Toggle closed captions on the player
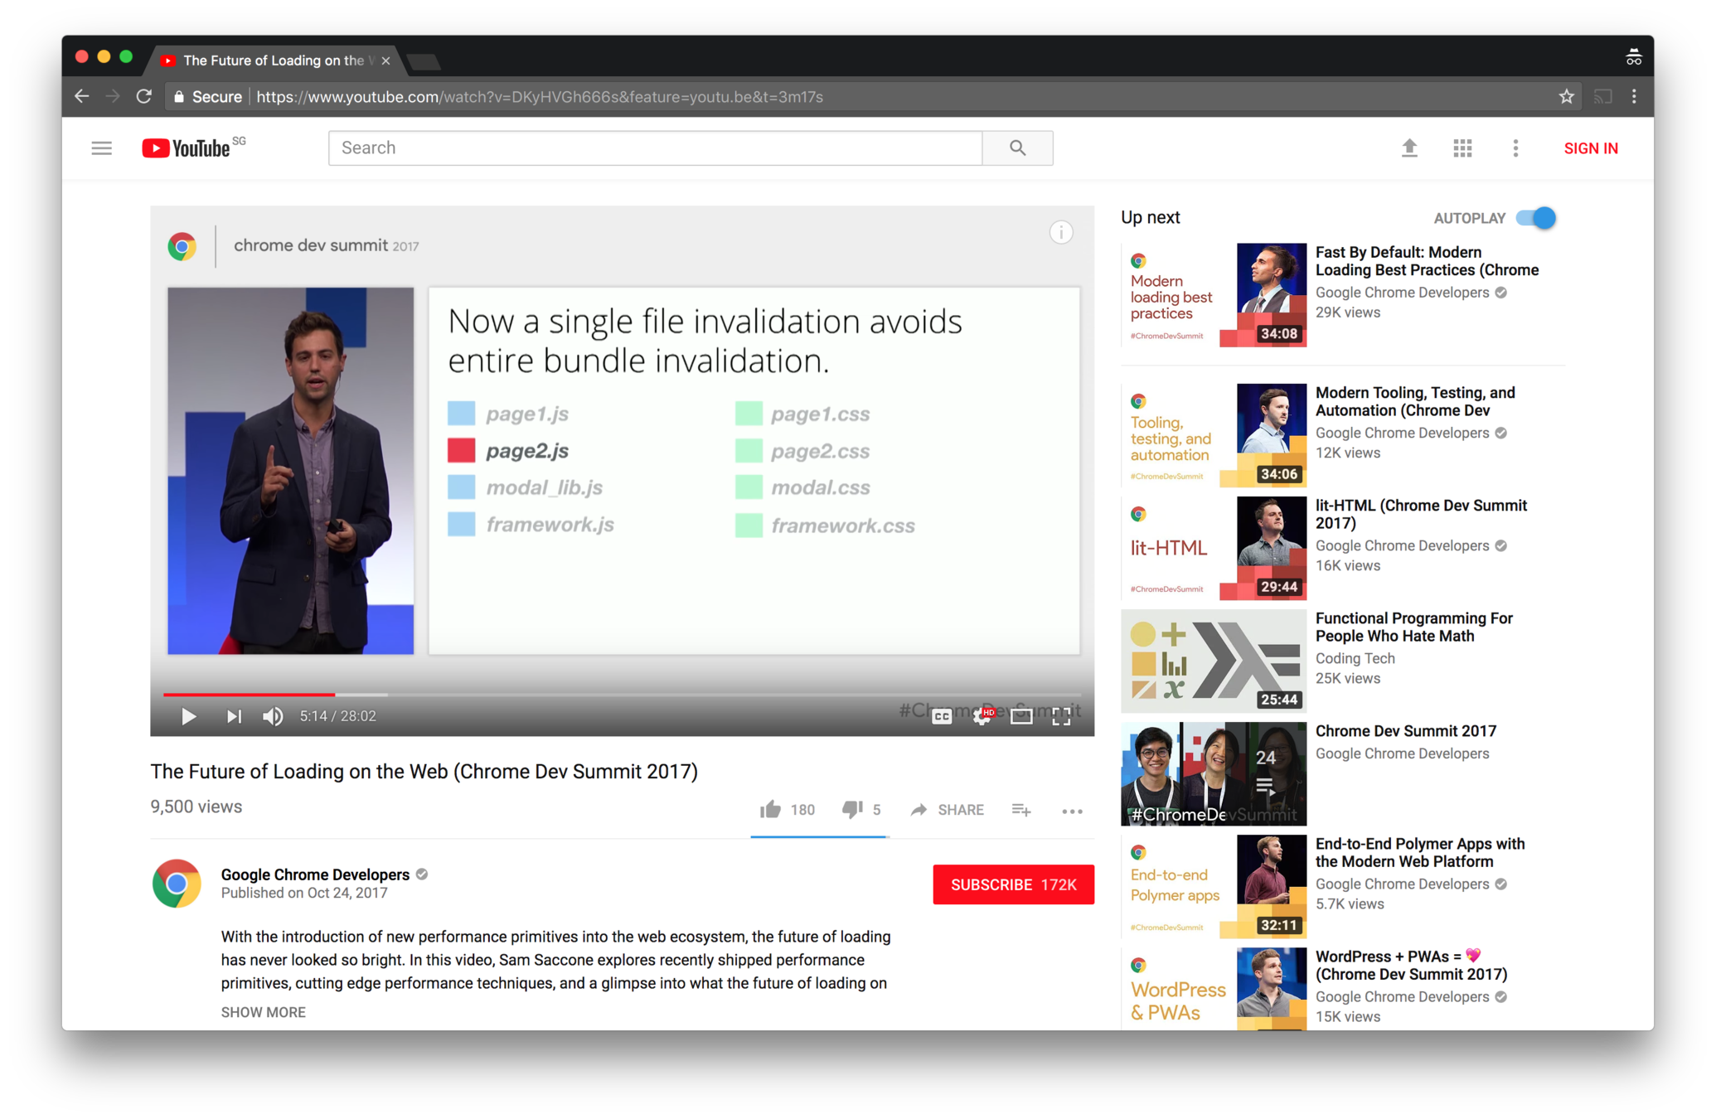This screenshot has height=1119, width=1716. coord(942,717)
